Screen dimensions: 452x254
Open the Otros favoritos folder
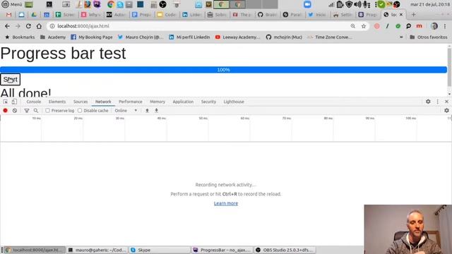pyautogui.click(x=429, y=37)
